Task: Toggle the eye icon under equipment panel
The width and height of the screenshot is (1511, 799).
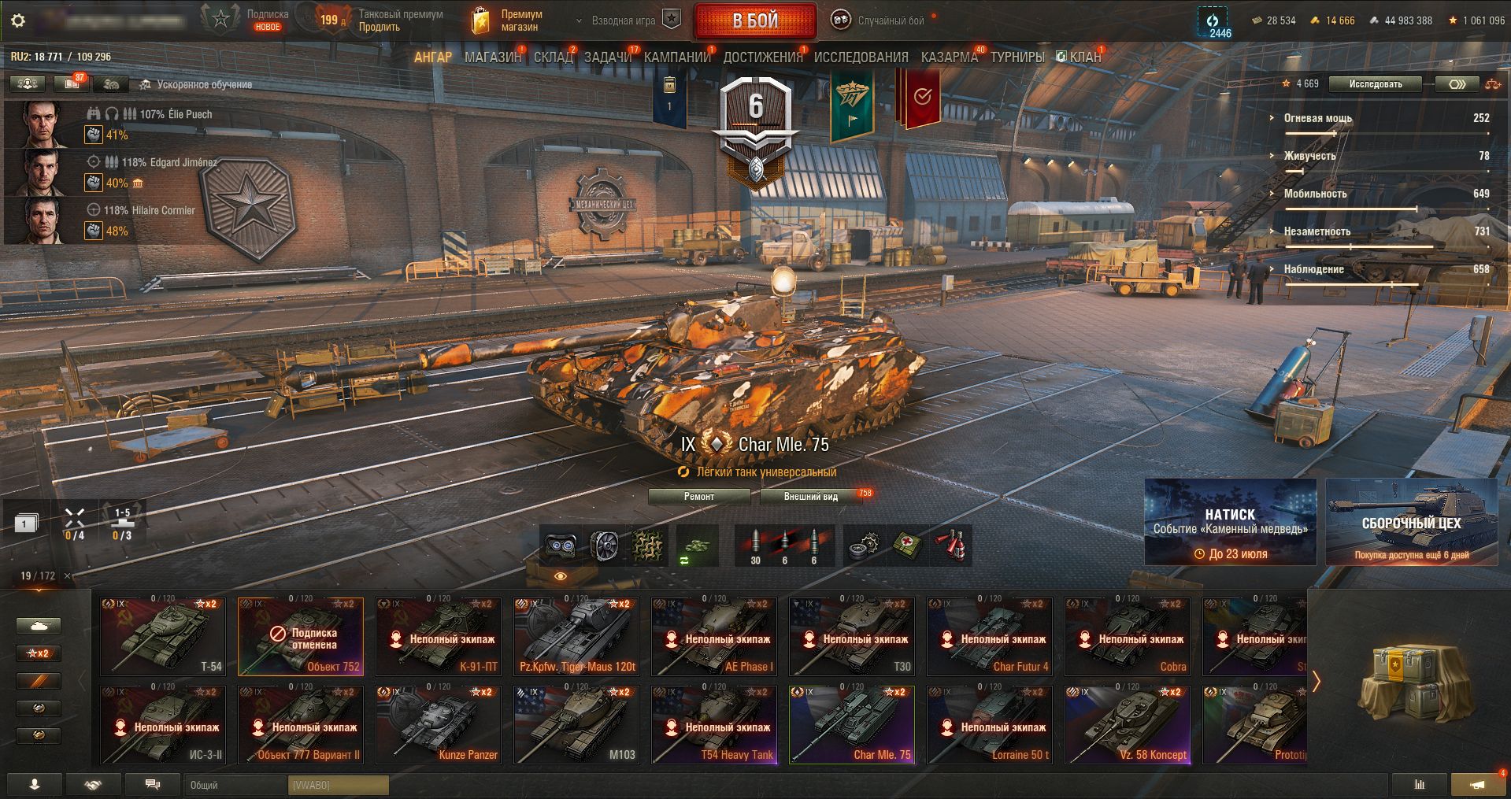Action: 561,576
